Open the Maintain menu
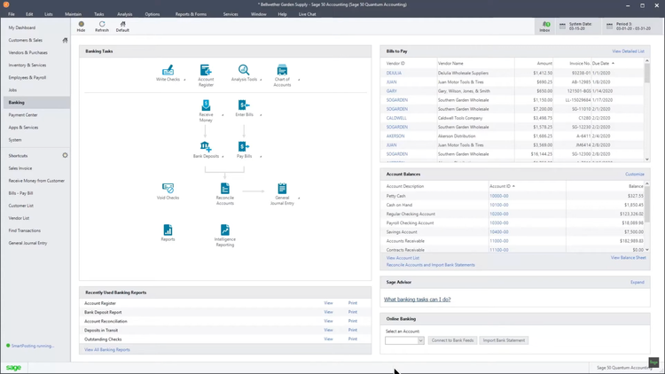Viewport: 665px width, 374px height. (73, 14)
